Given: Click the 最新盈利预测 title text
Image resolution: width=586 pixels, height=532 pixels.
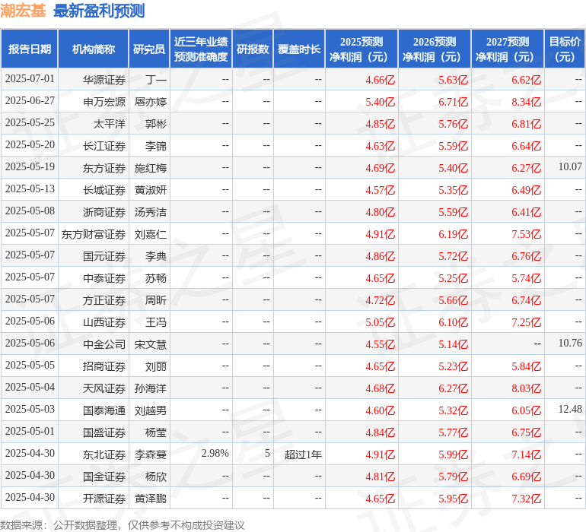Looking at the screenshot, I should click(99, 11).
